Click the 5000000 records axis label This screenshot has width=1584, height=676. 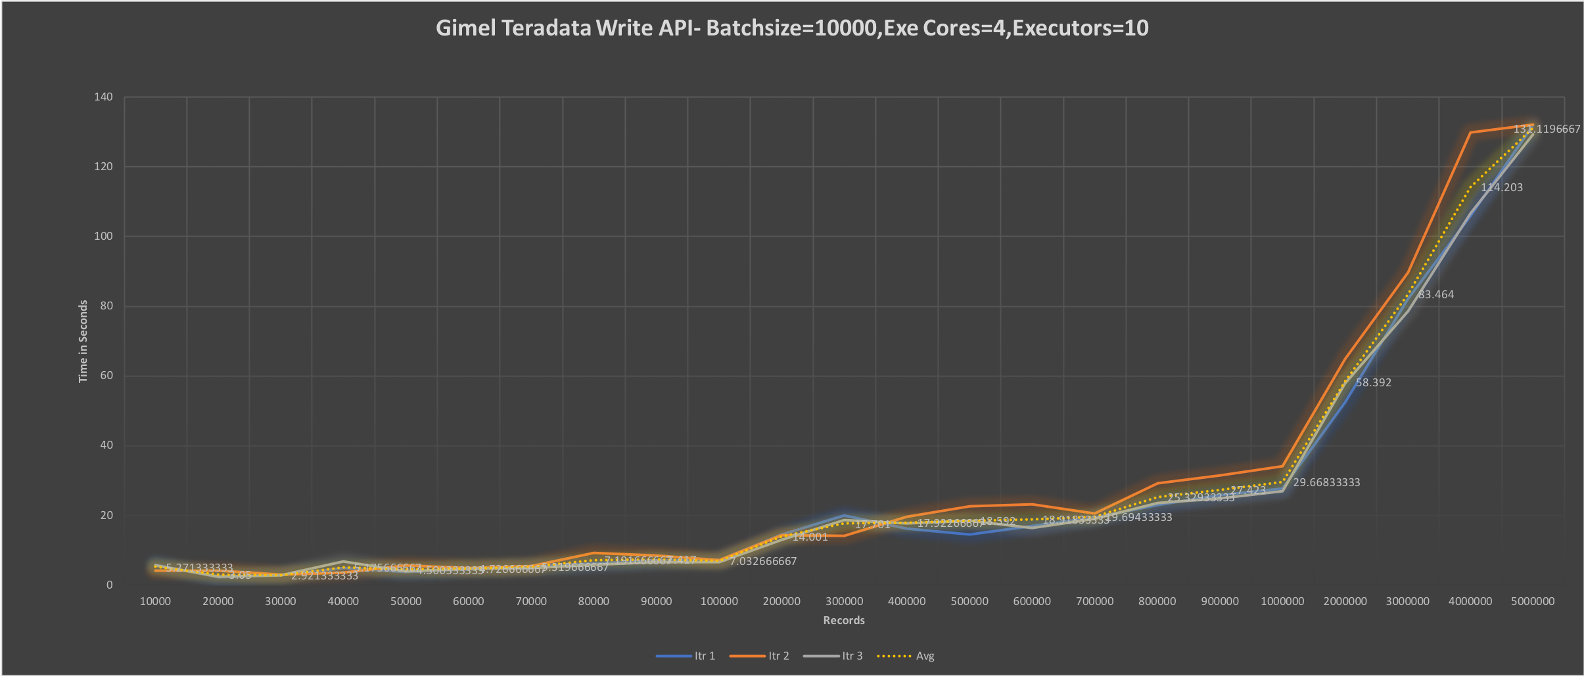click(x=1533, y=601)
